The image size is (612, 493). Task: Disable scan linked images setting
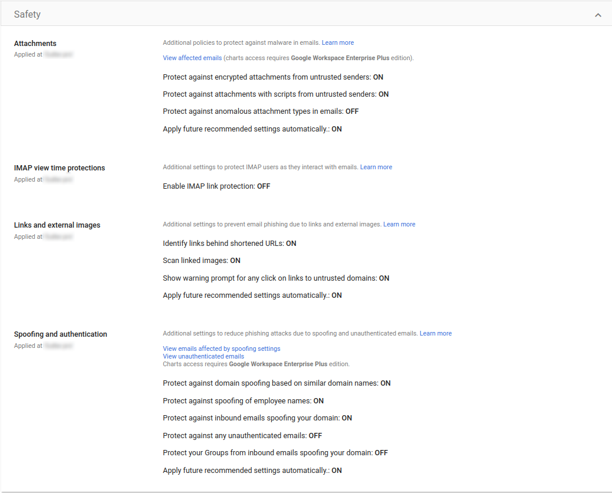point(199,260)
